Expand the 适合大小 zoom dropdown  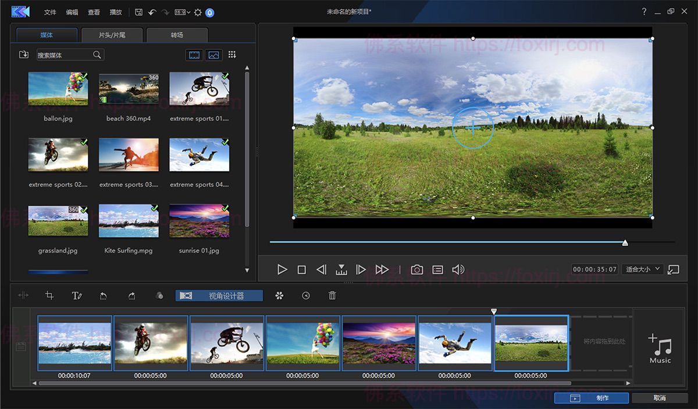point(642,269)
